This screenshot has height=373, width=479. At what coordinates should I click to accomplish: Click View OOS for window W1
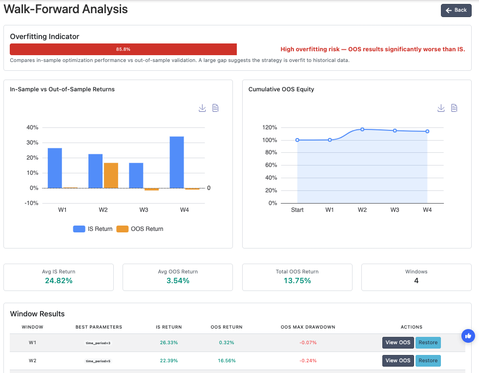coord(398,343)
